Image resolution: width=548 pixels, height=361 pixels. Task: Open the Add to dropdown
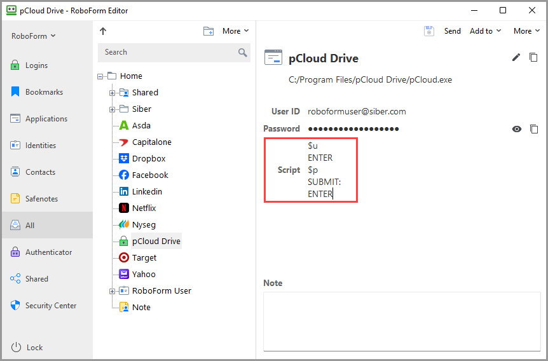click(485, 31)
